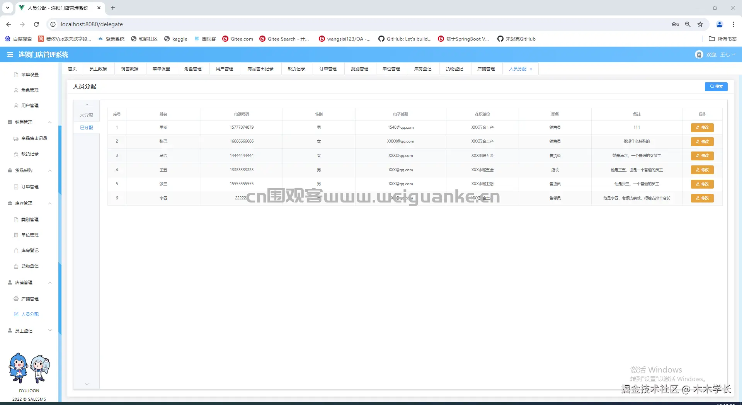The width and height of the screenshot is (742, 405).
Task: Open 店铺管理 submenu item in sidebar
Action: pyautogui.click(x=30, y=299)
